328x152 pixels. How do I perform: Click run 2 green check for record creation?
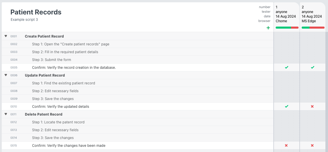click(x=312, y=67)
